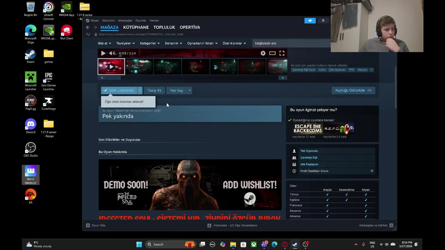
Task: Open Çevrimiçi Eşli feature link
Action: [x=309, y=158]
